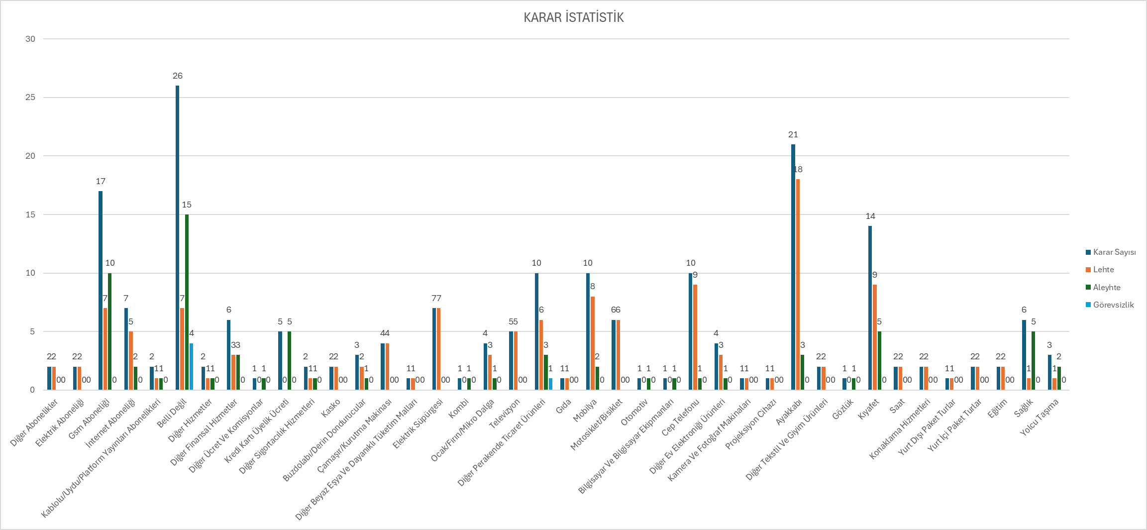Click the data label 26 above Belli Değil
1147x530 pixels.
click(x=178, y=76)
